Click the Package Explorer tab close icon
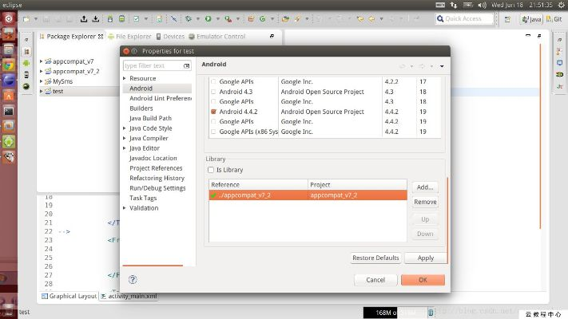 (x=101, y=36)
